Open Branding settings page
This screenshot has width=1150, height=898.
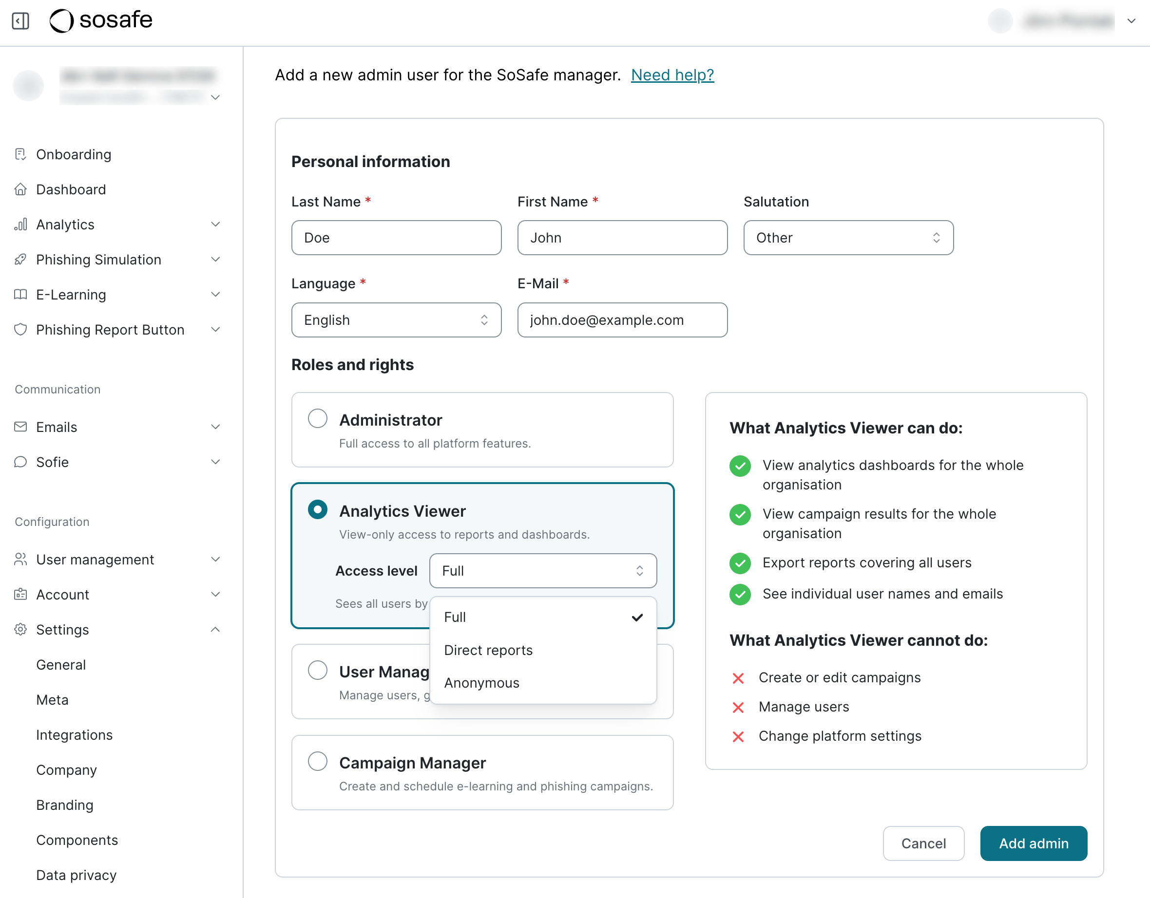pos(65,805)
